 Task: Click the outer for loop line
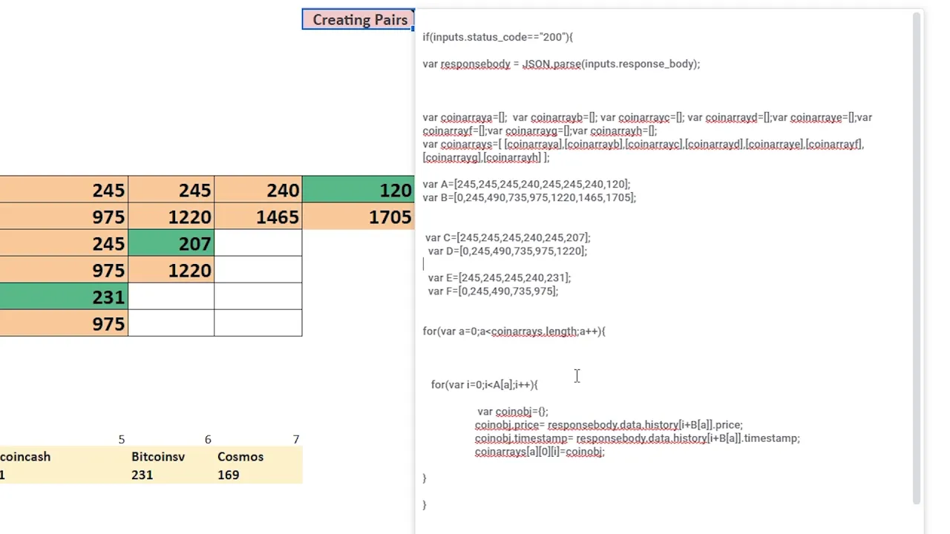[x=514, y=331]
